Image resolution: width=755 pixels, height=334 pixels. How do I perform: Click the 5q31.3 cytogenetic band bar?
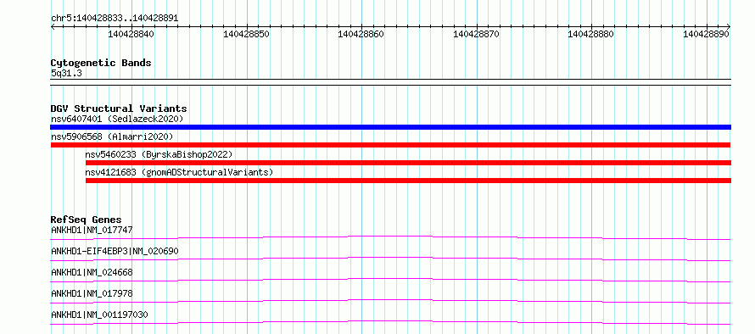pyautogui.click(x=390, y=82)
